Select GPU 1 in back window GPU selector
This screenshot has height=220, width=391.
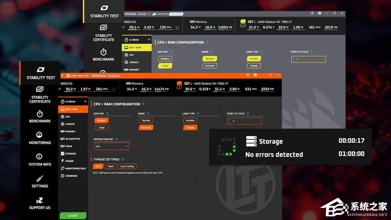[x=243, y=21]
